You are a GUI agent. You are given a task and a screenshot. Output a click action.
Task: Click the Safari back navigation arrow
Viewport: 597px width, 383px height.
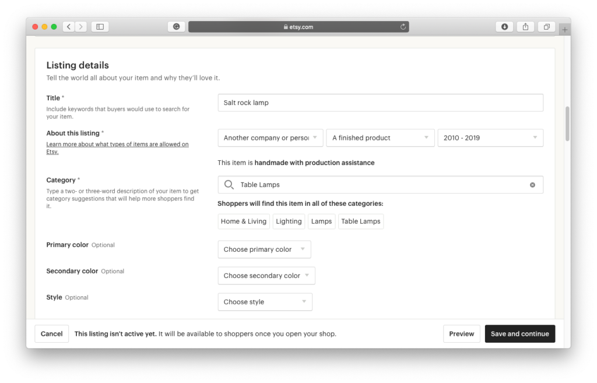(x=68, y=27)
